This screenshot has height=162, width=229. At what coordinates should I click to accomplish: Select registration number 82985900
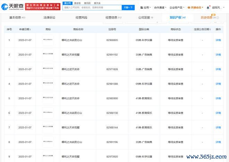pos(112,98)
